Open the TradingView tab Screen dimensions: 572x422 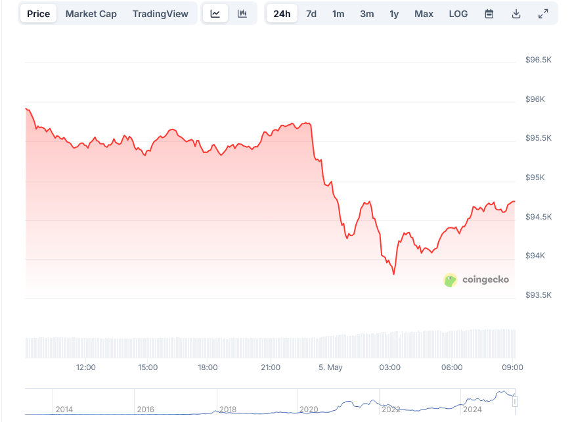(160, 13)
